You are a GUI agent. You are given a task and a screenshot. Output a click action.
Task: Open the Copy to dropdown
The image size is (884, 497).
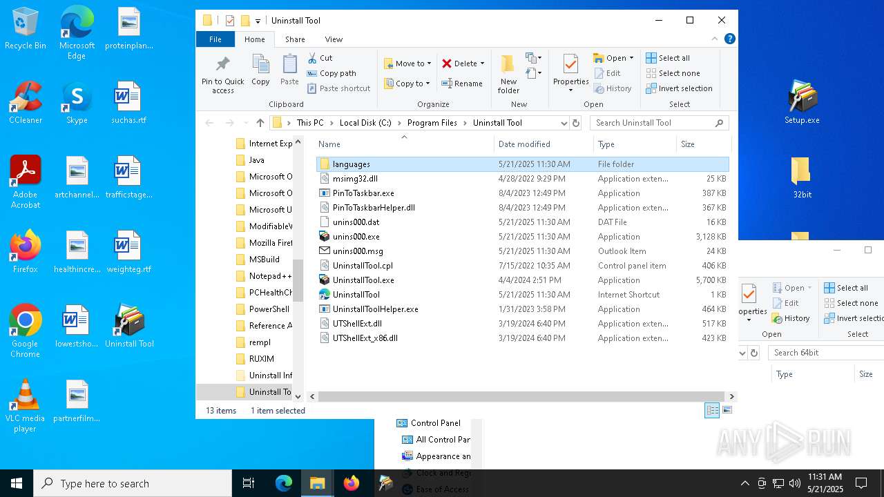click(407, 84)
